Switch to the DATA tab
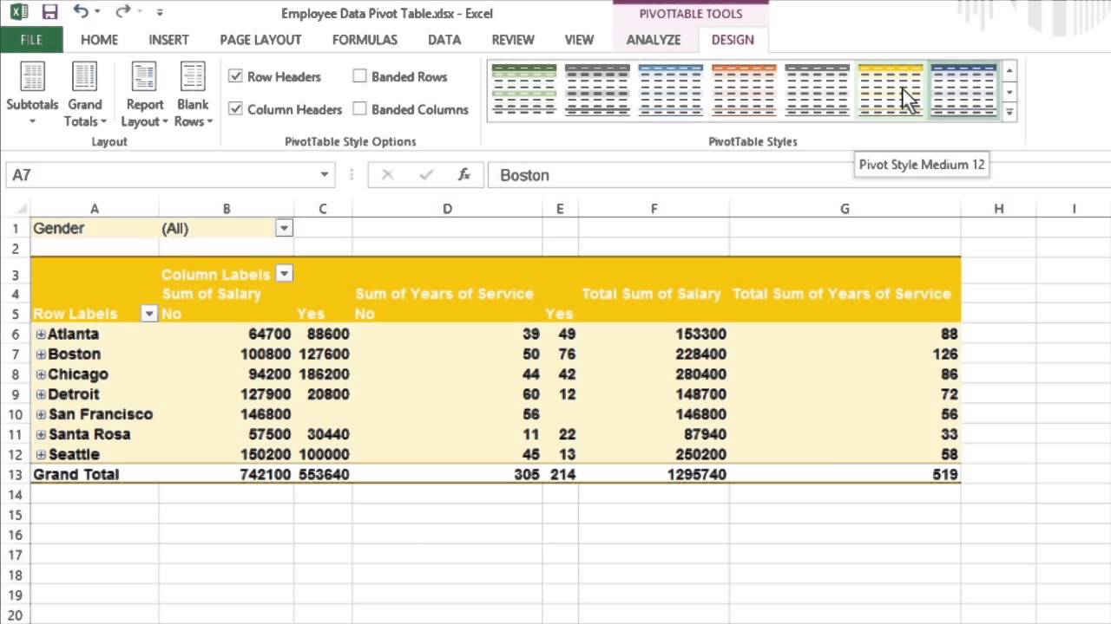Viewport: 1111px width, 624px height. 444,40
